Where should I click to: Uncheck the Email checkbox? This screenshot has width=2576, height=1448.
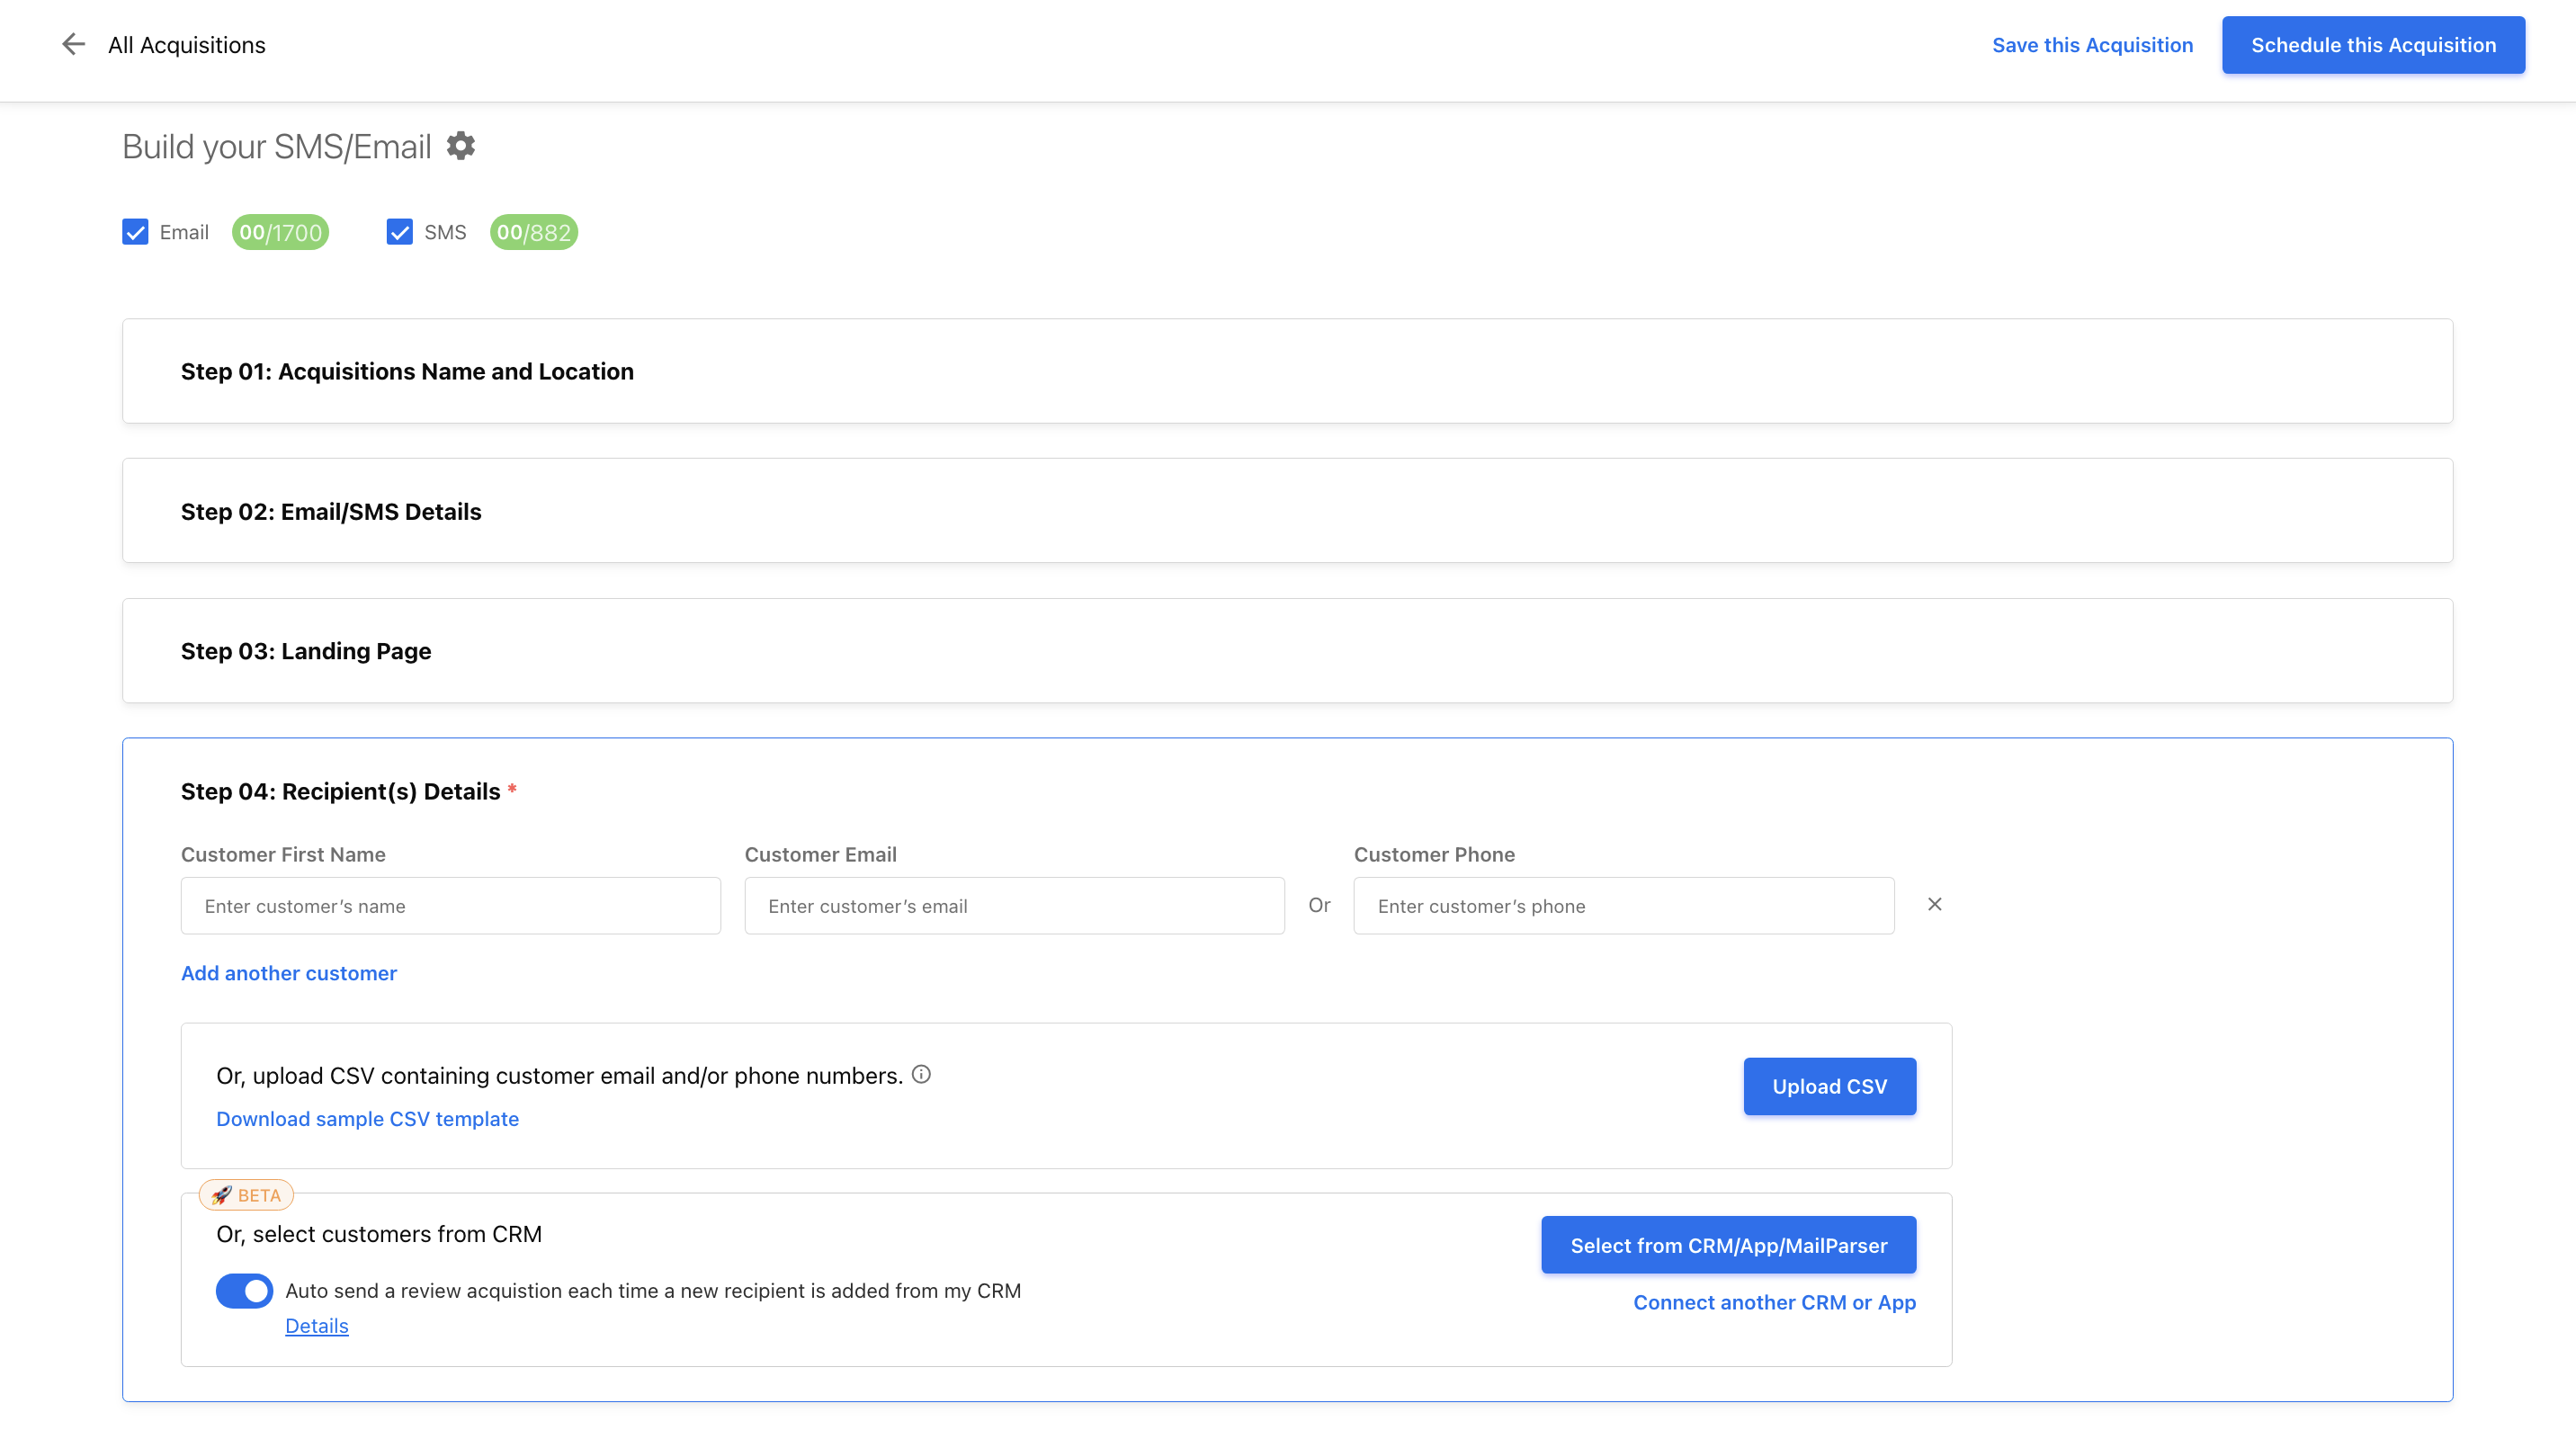coord(135,232)
